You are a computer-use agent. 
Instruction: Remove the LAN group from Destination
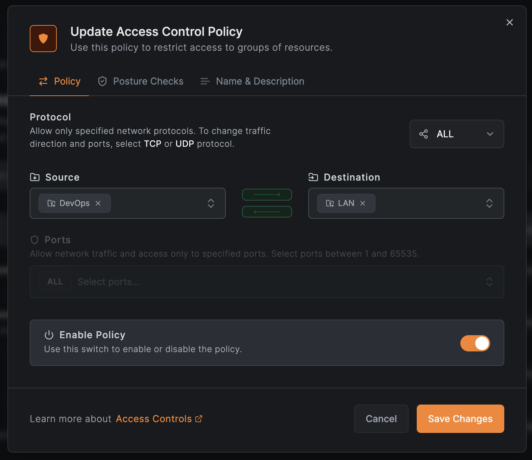click(363, 203)
